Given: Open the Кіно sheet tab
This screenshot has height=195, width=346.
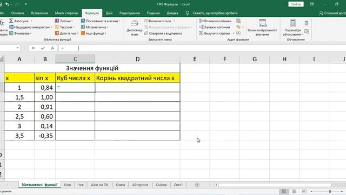Looking at the screenshot, I should coord(67,185).
